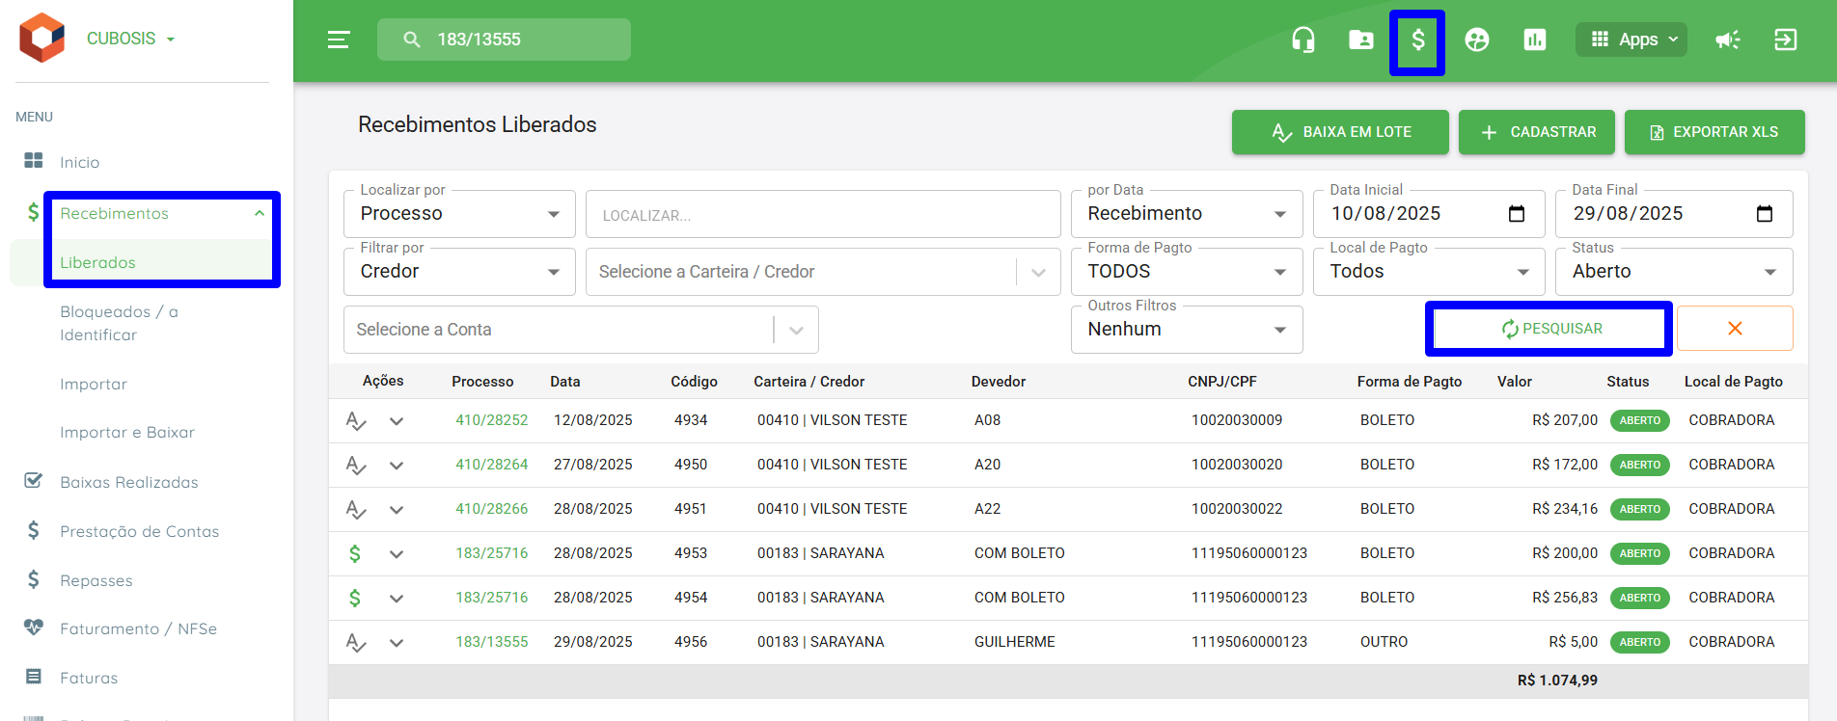Click the baixa icon for process 410/28252

(x=356, y=421)
